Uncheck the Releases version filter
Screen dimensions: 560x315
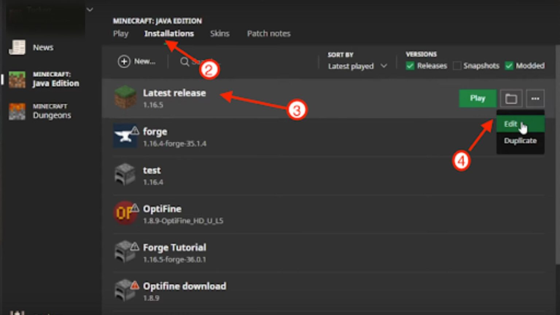(411, 66)
